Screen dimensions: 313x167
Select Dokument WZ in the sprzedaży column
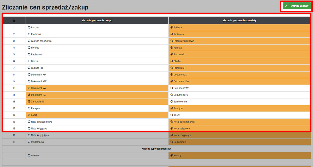click(x=172, y=88)
